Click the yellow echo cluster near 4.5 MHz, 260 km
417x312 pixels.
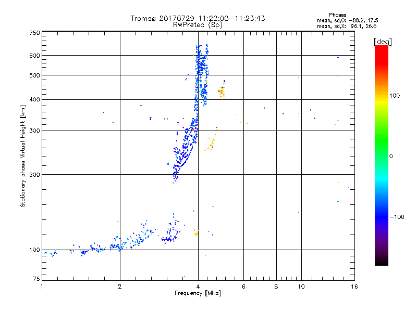211,144
